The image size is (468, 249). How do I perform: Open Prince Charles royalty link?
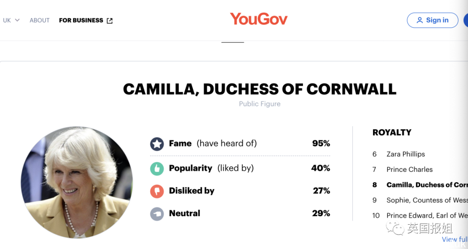409,169
